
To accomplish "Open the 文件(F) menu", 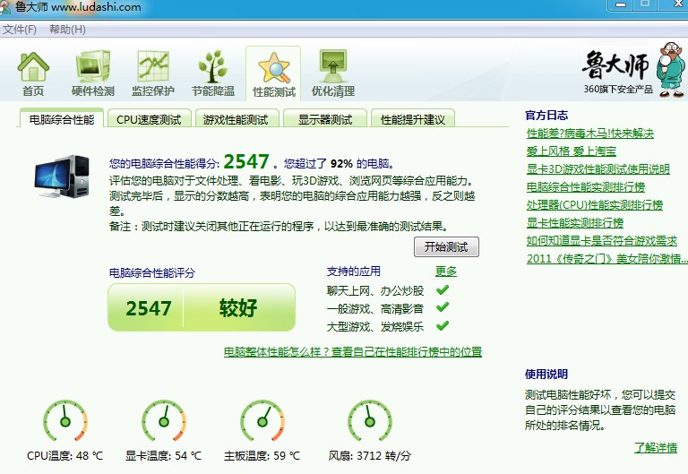I will pyautogui.click(x=20, y=30).
